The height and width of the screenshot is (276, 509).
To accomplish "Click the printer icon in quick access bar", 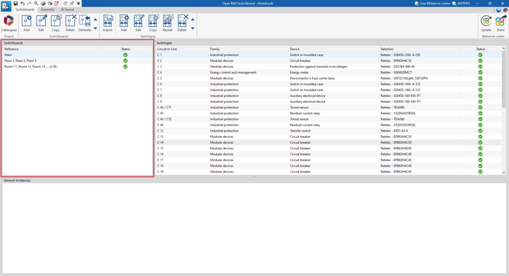I will point(43,3).
